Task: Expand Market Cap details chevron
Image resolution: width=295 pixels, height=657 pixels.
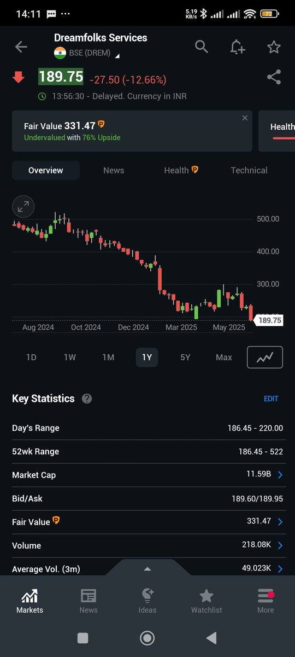Action: [280, 475]
